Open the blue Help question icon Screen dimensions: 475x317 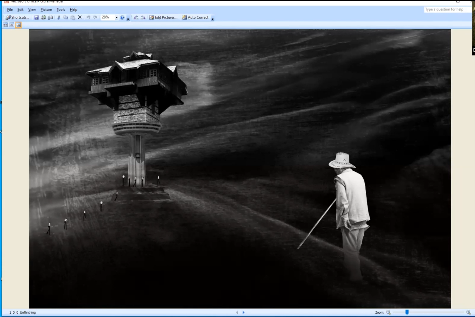point(122,18)
